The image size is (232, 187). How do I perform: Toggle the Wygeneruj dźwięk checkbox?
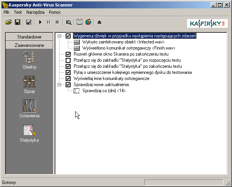[68, 36]
